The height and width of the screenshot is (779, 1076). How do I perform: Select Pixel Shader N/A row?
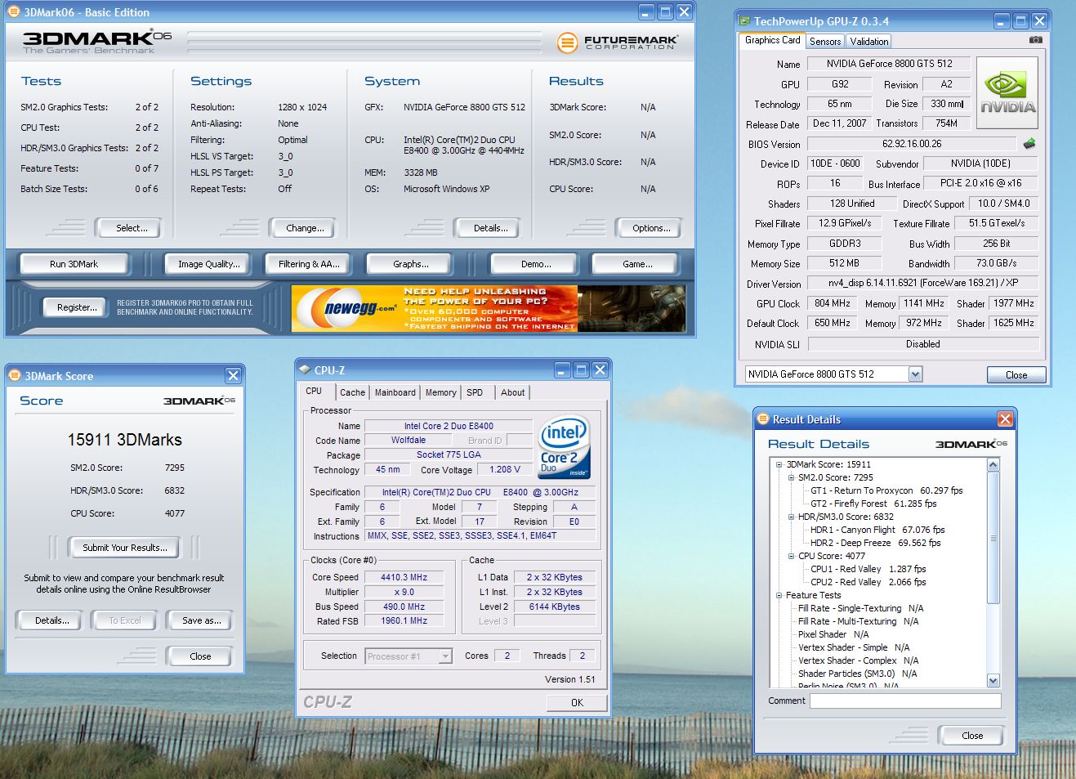pos(833,634)
